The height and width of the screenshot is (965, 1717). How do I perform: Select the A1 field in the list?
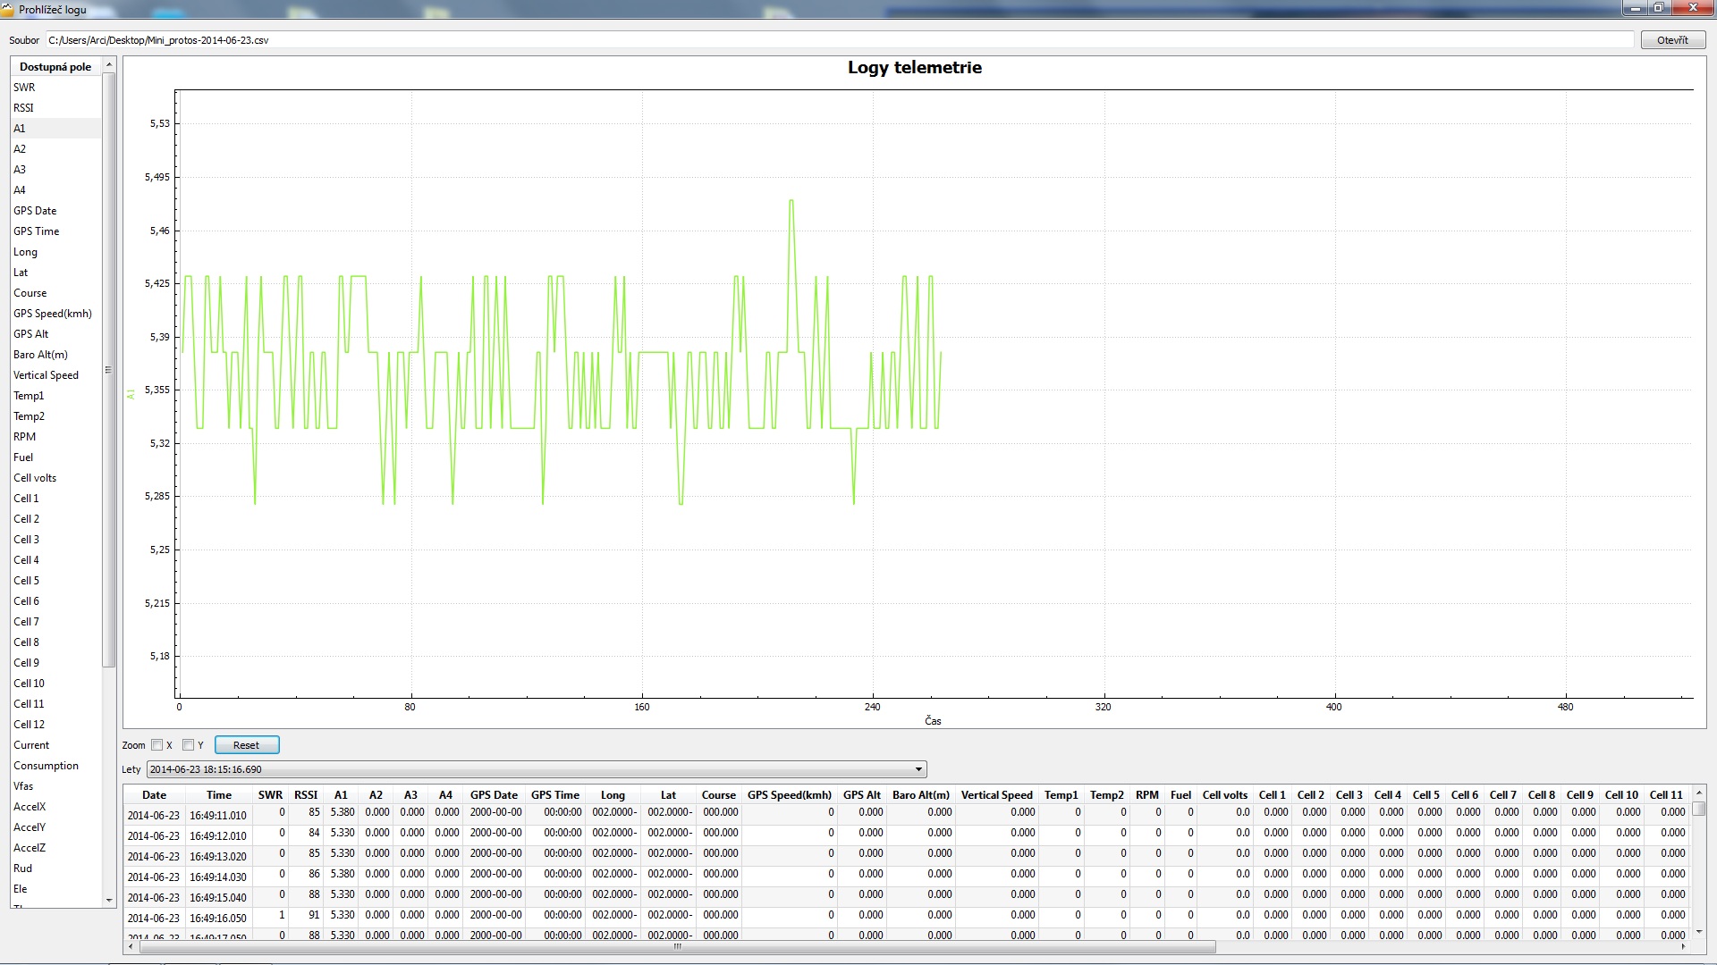point(20,129)
